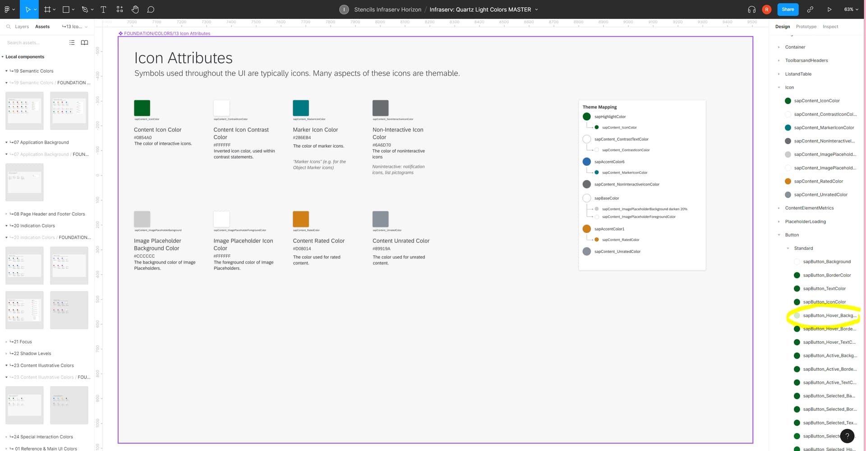866x451 pixels.
Task: Collapse 19 Semantic Colors group
Action: click(x=6, y=71)
